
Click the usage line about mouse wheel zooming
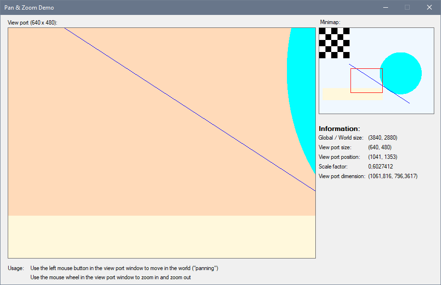pyautogui.click(x=111, y=277)
